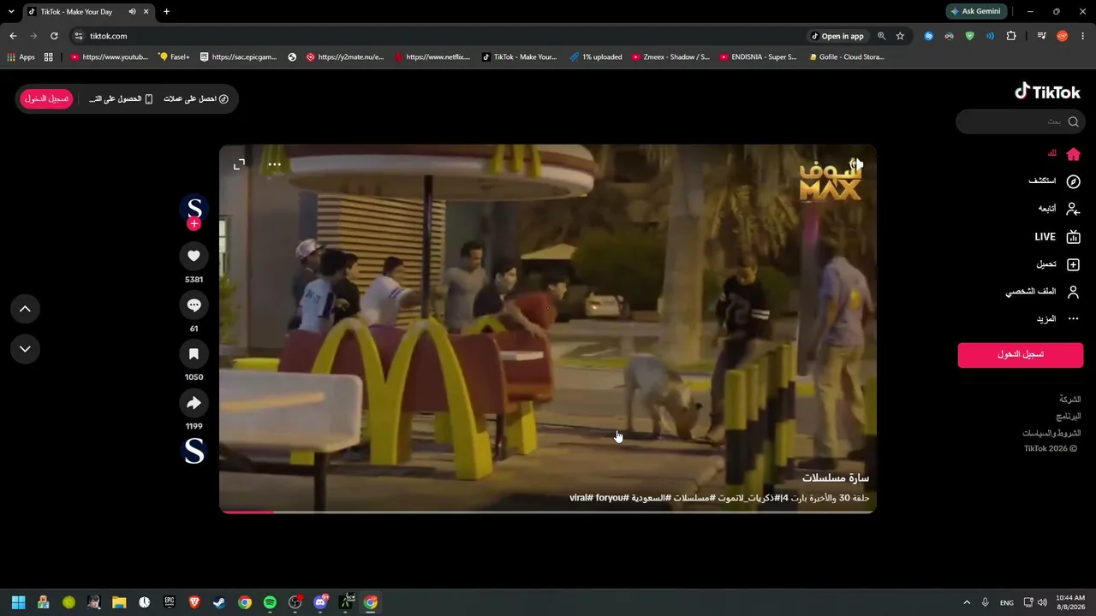Open the Zmeex - Shadow bookmark
Screen dimensions: 1096x616
671,57
